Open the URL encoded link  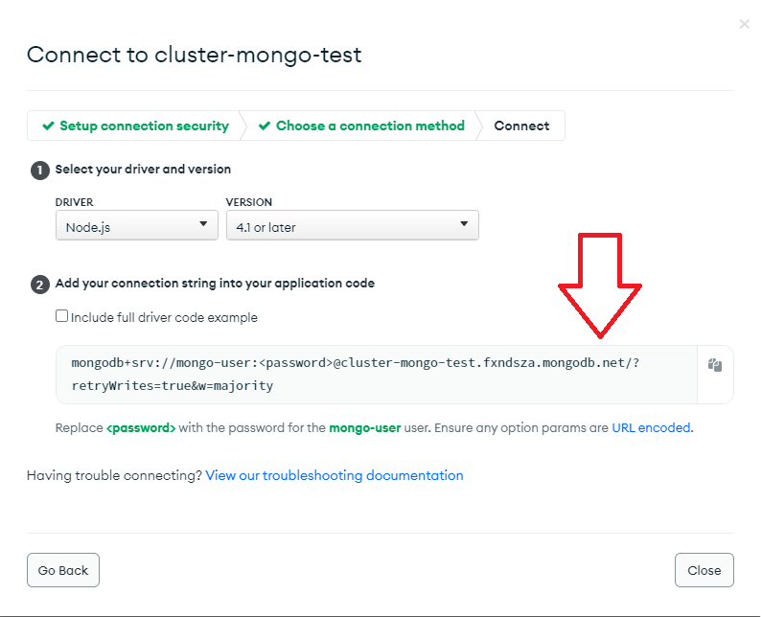(x=651, y=428)
